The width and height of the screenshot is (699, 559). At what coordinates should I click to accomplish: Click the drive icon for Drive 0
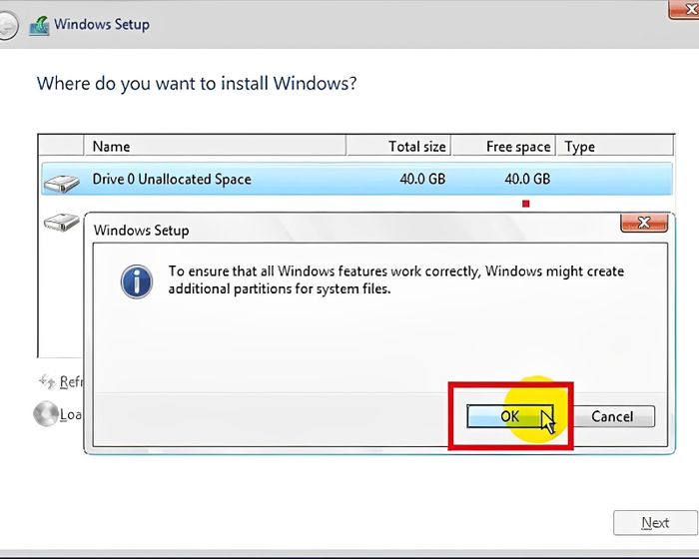[62, 184]
